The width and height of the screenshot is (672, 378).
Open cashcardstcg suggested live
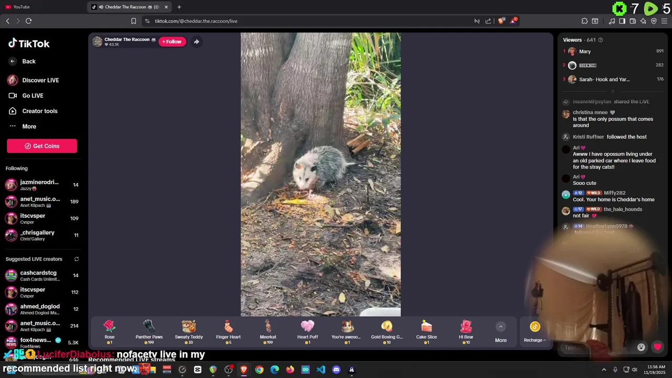(42, 276)
